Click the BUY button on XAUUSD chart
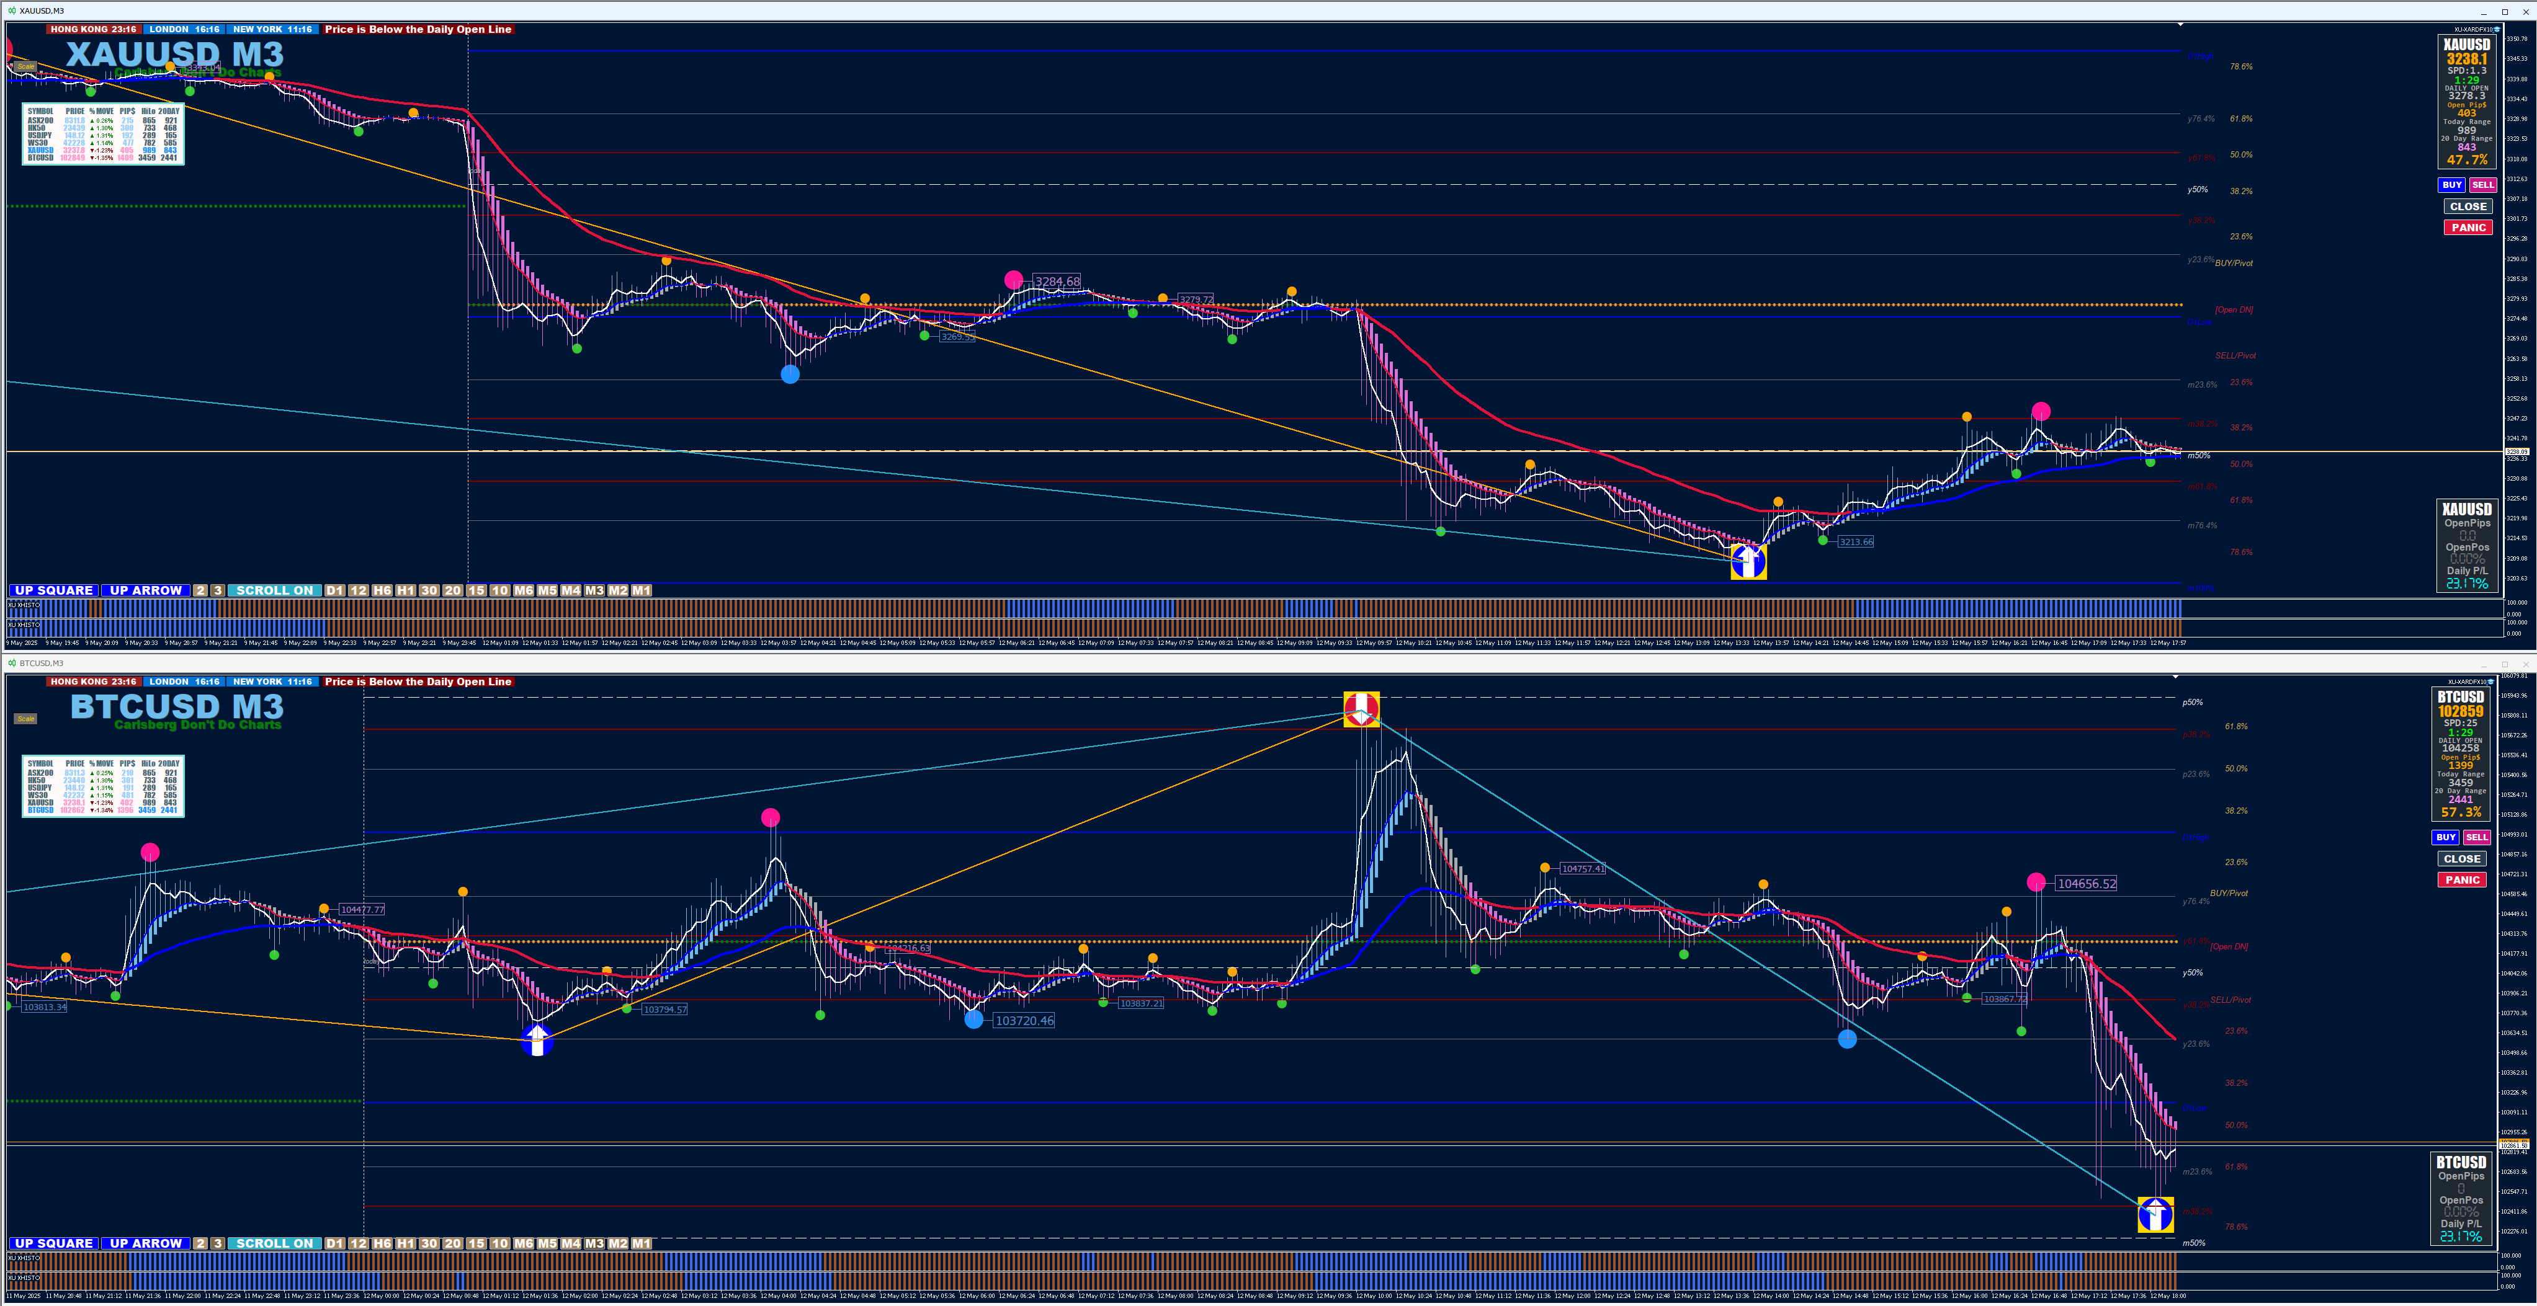The image size is (2537, 1306). 2451,185
